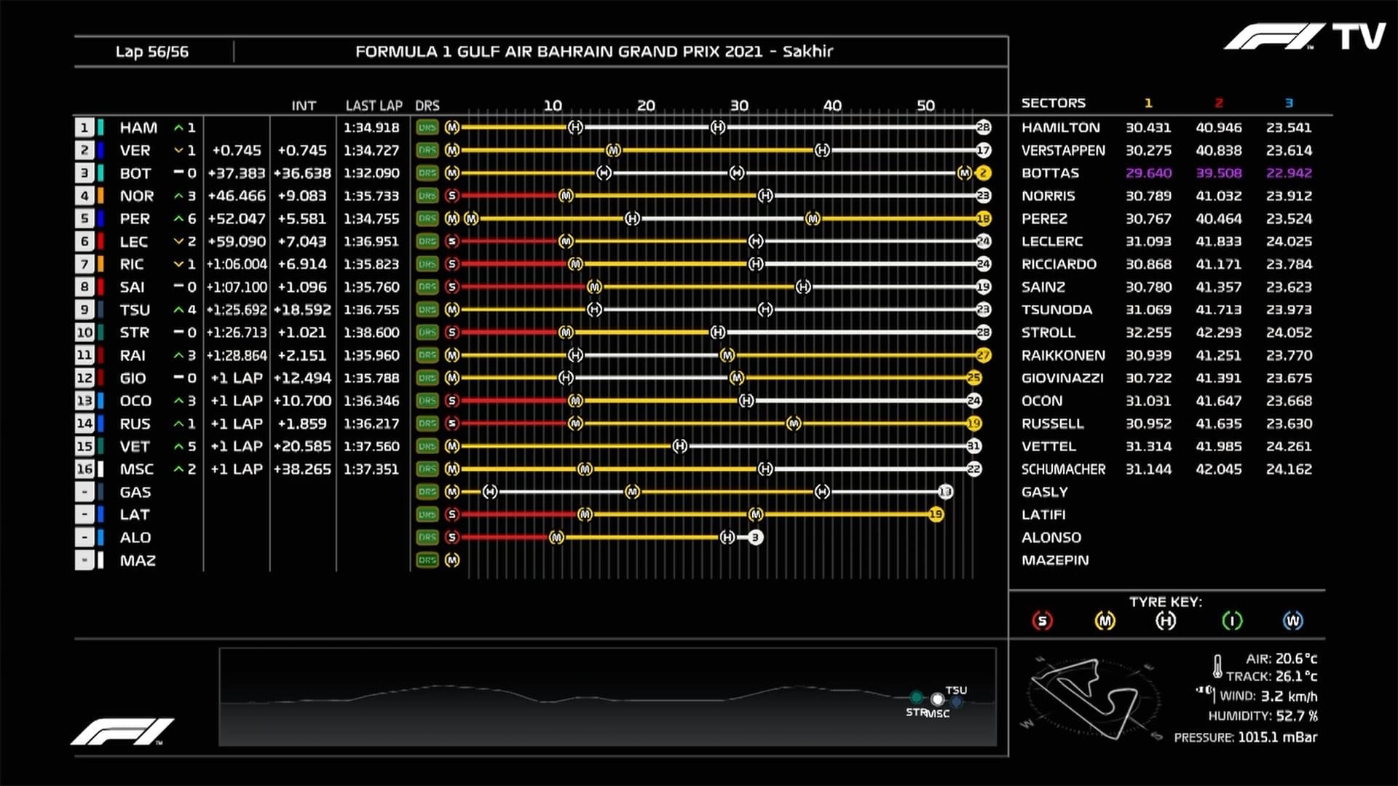Click SCHUMACHER in the sectors table

click(x=1063, y=469)
